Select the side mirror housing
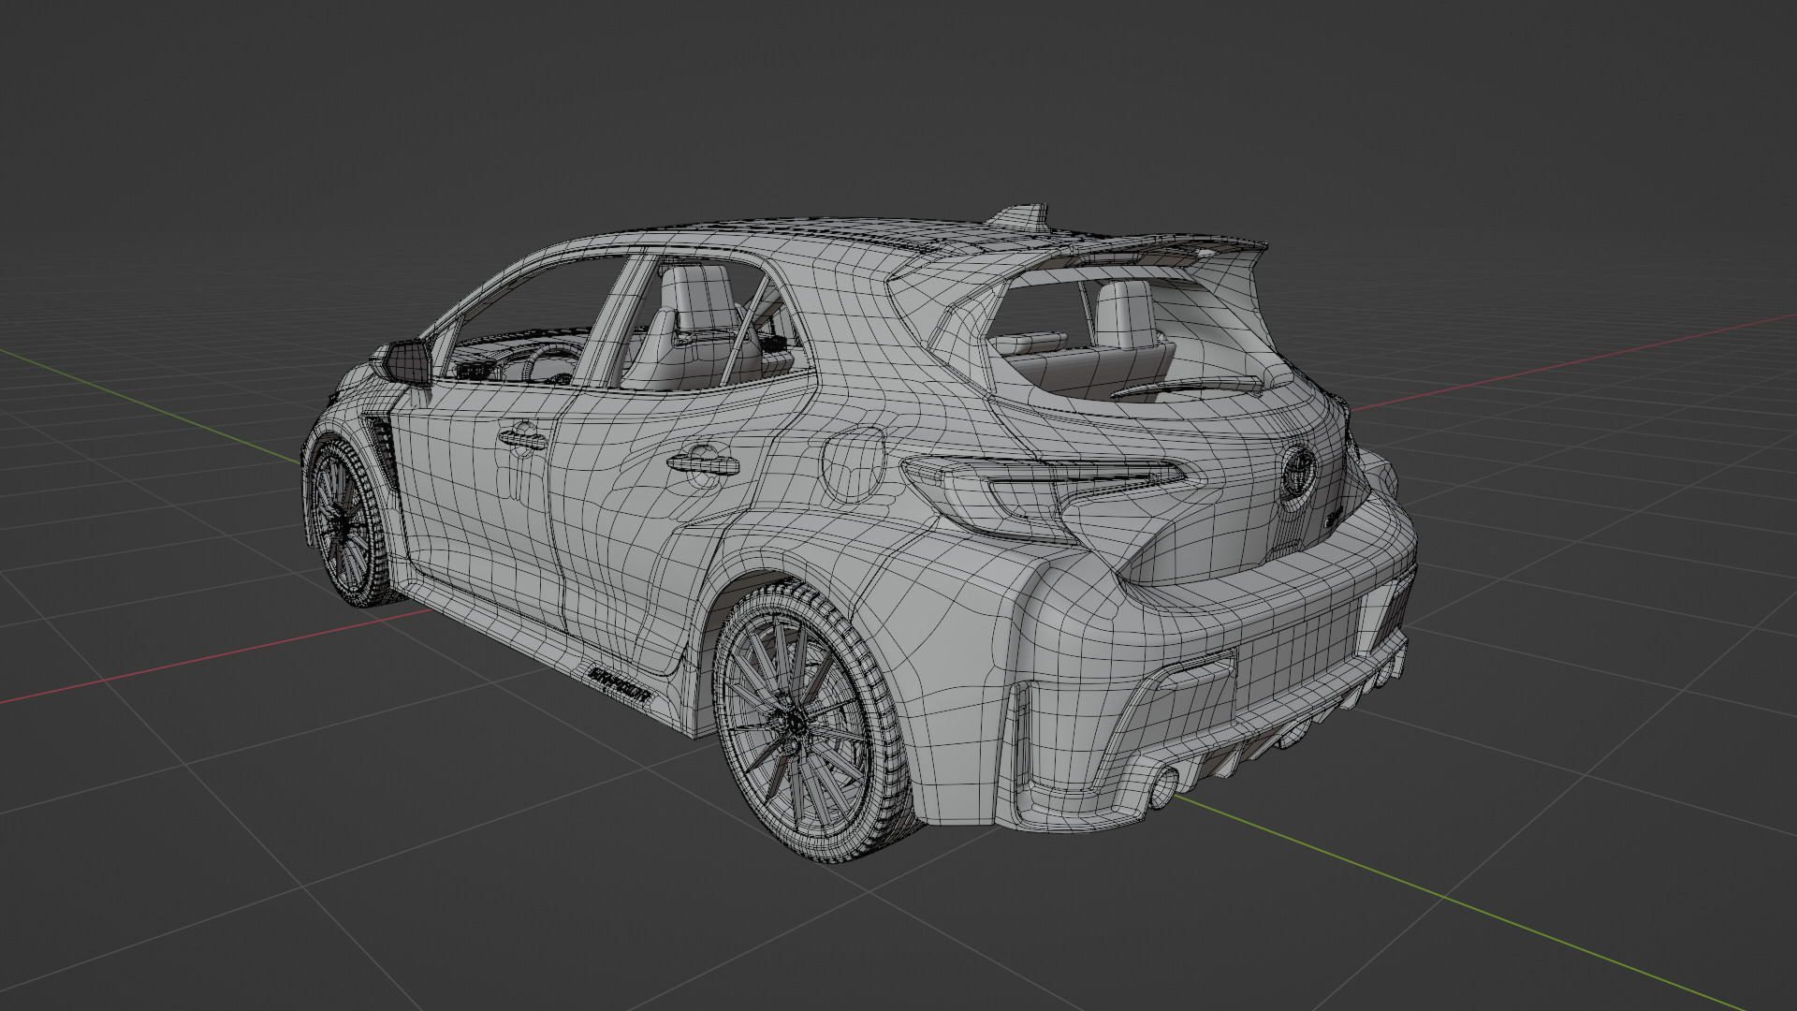 pyautogui.click(x=402, y=362)
